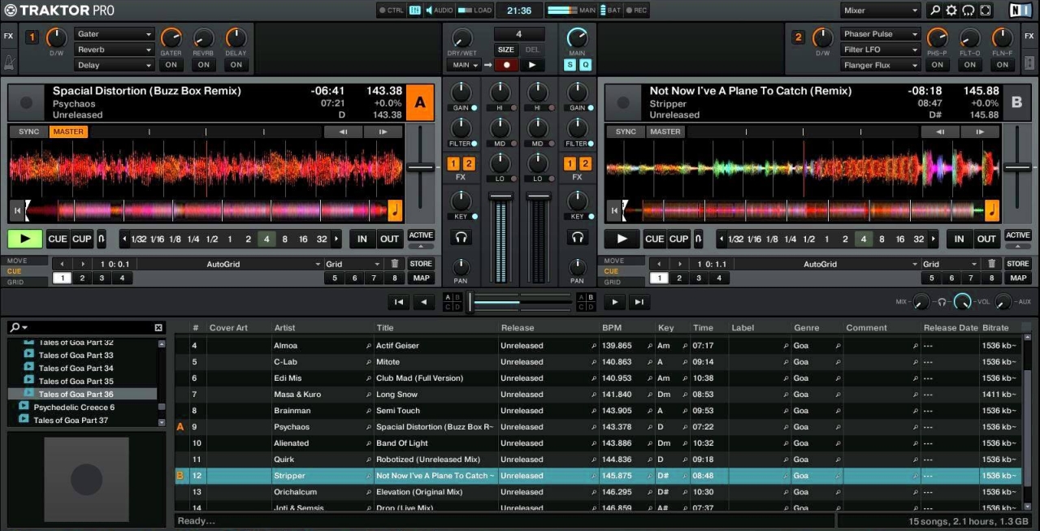
Task: Open the Delay effect dropdown
Action: click(x=115, y=65)
